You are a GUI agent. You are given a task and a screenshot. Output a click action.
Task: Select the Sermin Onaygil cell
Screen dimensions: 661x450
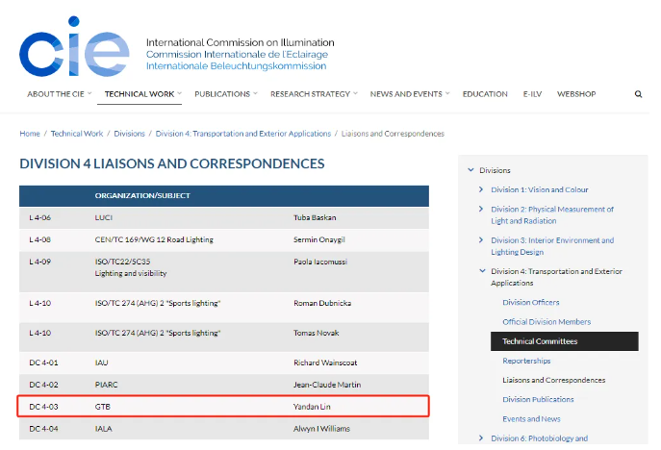[x=319, y=239]
